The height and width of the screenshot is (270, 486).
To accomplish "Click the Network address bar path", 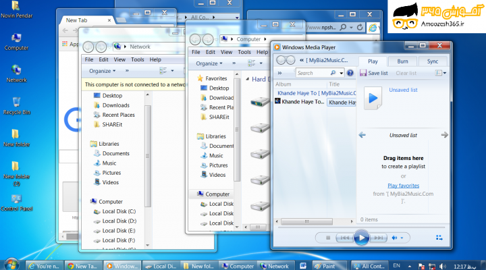I will pyautogui.click(x=140, y=47).
